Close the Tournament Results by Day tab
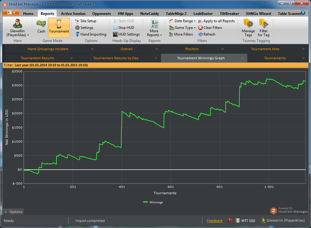Image resolution: width=311 pixels, height=228 pixels. (x=155, y=58)
